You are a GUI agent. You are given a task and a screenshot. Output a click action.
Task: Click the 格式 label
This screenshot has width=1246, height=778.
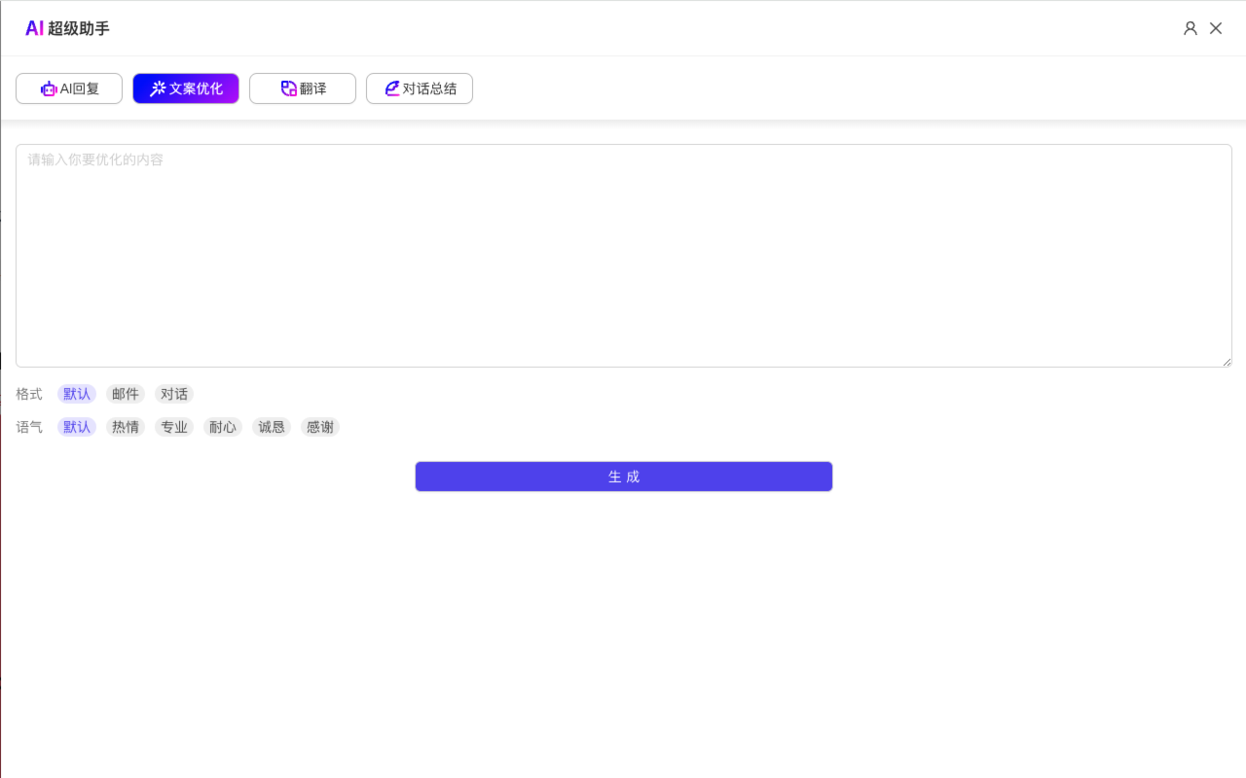[29, 394]
